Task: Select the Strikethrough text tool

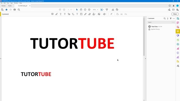Action: [65, 14]
